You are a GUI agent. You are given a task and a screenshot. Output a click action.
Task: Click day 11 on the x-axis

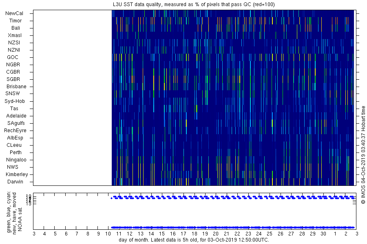(119, 234)
